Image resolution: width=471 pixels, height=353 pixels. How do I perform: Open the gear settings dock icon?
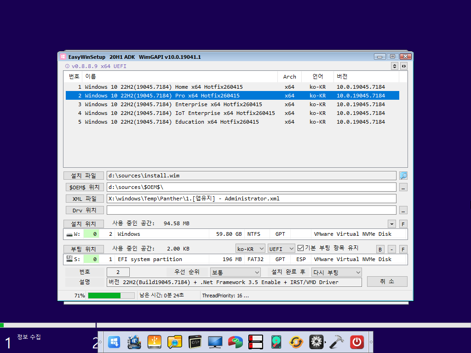(316, 342)
